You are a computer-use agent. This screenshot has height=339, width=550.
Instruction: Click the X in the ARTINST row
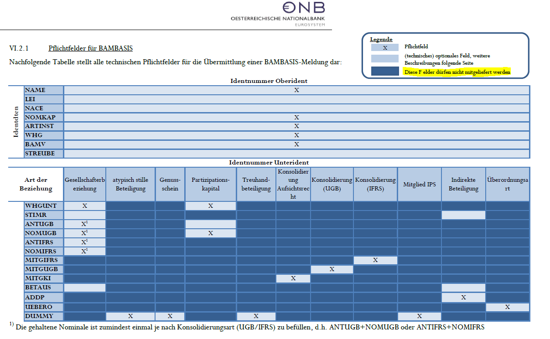tap(296, 126)
